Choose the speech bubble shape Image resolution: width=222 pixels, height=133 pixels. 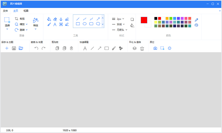click(x=98, y=24)
